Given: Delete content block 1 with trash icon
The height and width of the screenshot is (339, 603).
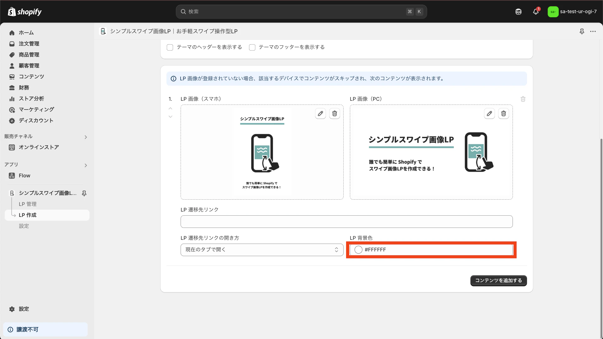Looking at the screenshot, I should (523, 99).
